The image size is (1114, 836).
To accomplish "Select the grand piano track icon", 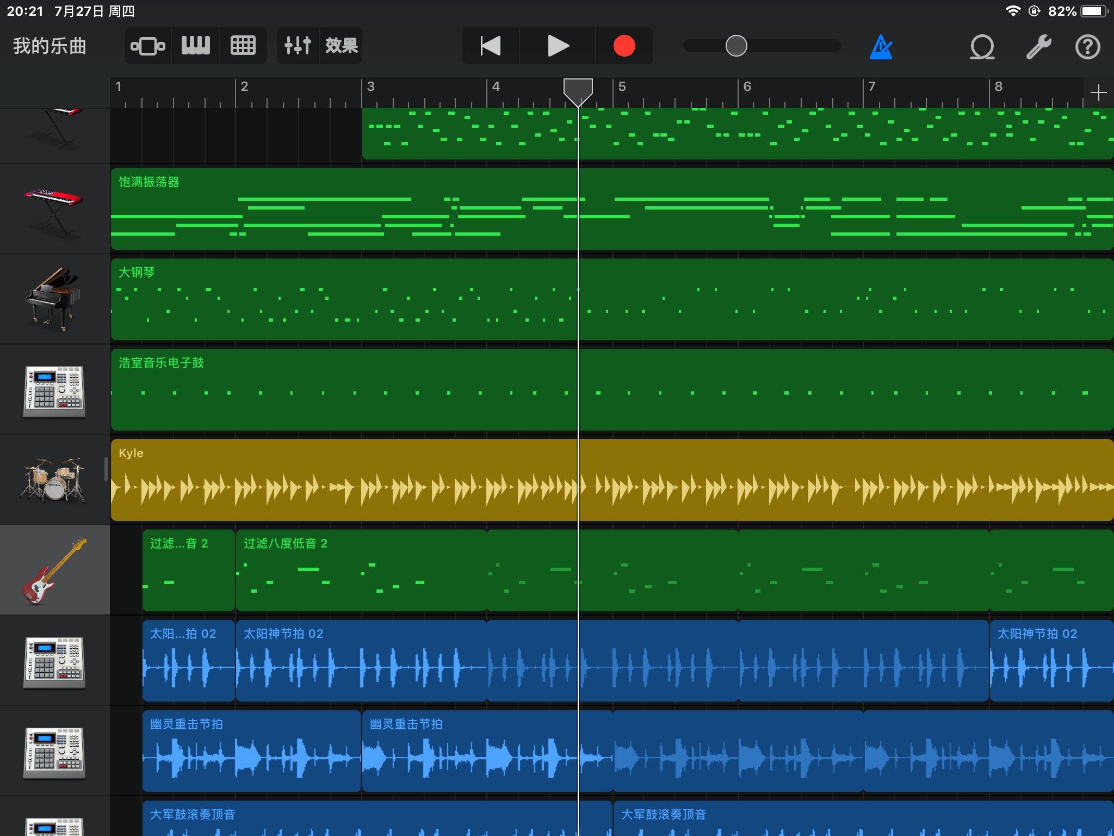I will point(54,299).
